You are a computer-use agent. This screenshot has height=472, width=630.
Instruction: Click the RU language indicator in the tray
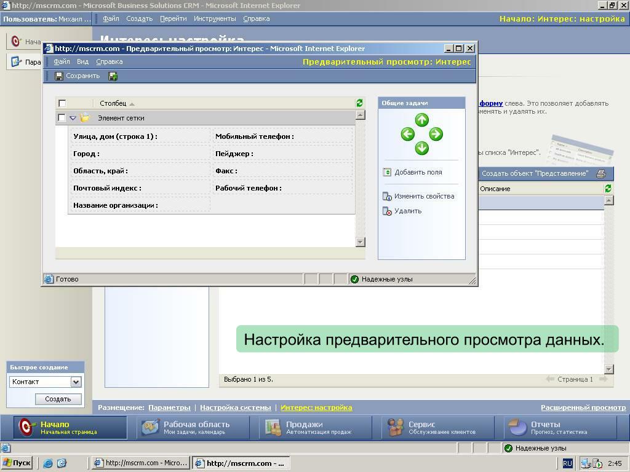(567, 463)
